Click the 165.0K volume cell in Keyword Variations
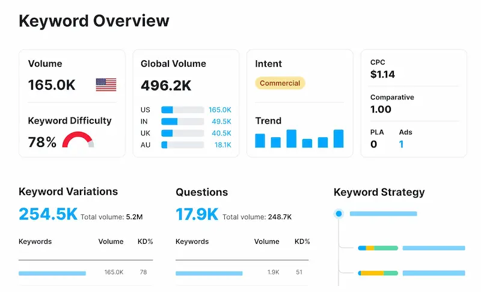481x292 pixels. pyautogui.click(x=114, y=272)
